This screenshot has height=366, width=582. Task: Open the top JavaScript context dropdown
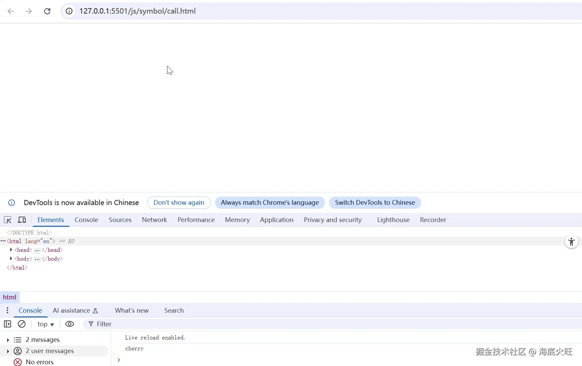coord(46,324)
